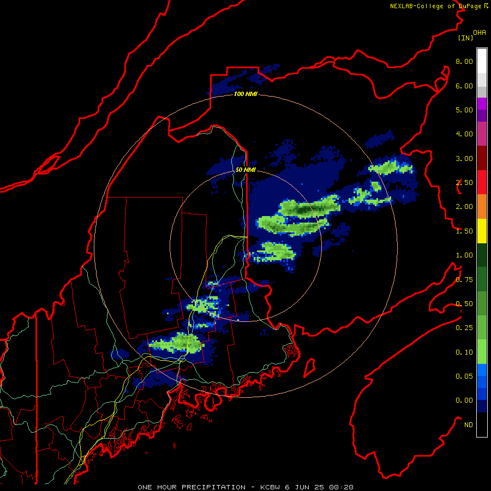
Task: Click the 4.00 legend value
Action: (x=464, y=134)
